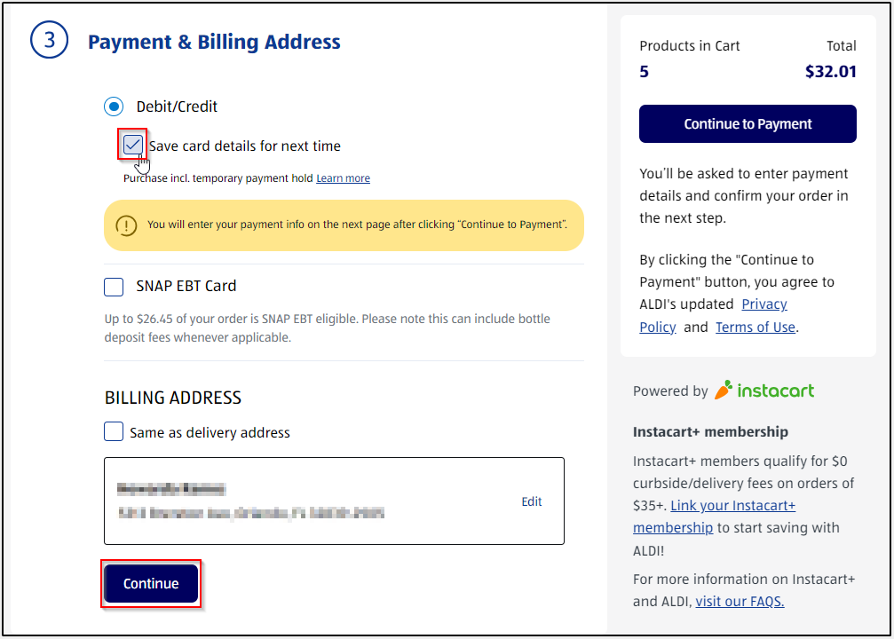Click the Continue to Payment button

[x=747, y=123]
